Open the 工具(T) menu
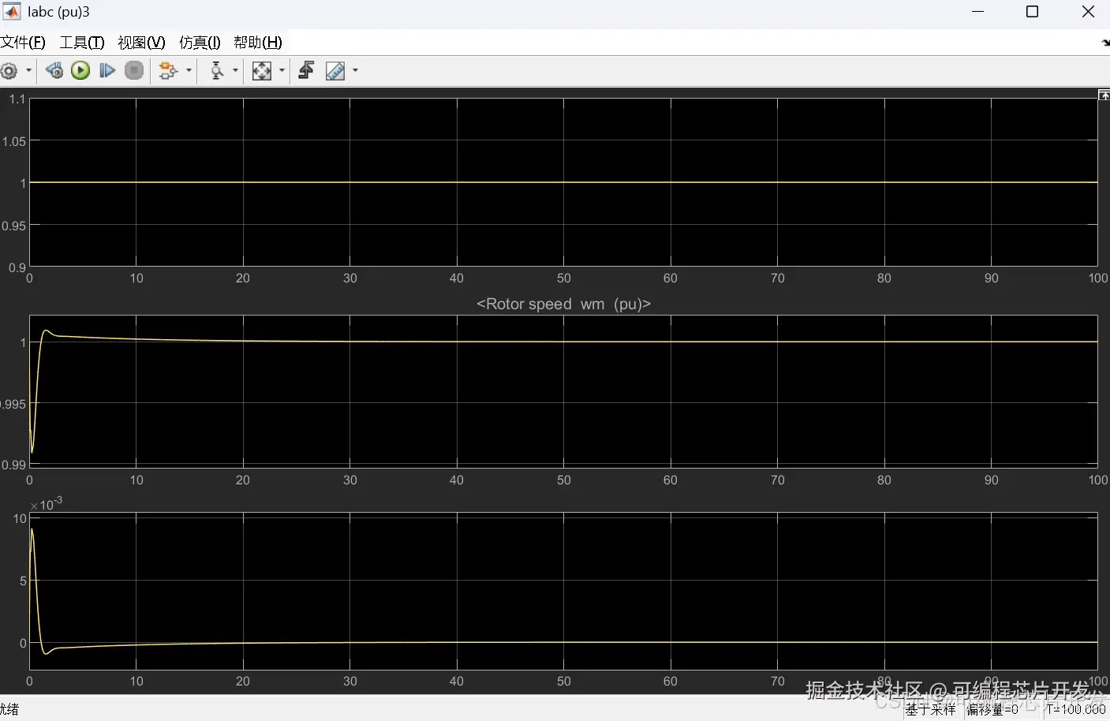Viewport: 1110px width, 721px height. 82,43
